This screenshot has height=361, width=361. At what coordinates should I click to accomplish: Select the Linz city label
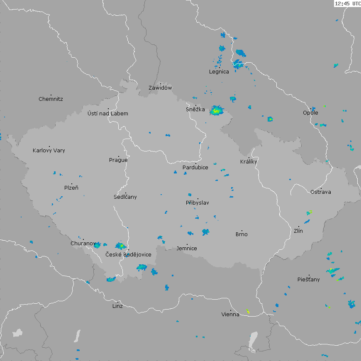[x=117, y=306]
